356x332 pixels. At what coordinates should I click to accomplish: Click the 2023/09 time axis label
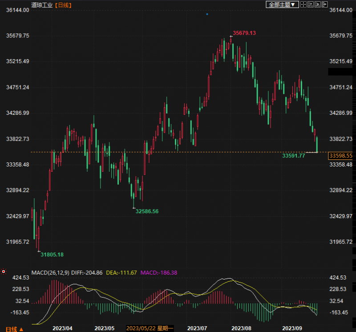click(292, 328)
